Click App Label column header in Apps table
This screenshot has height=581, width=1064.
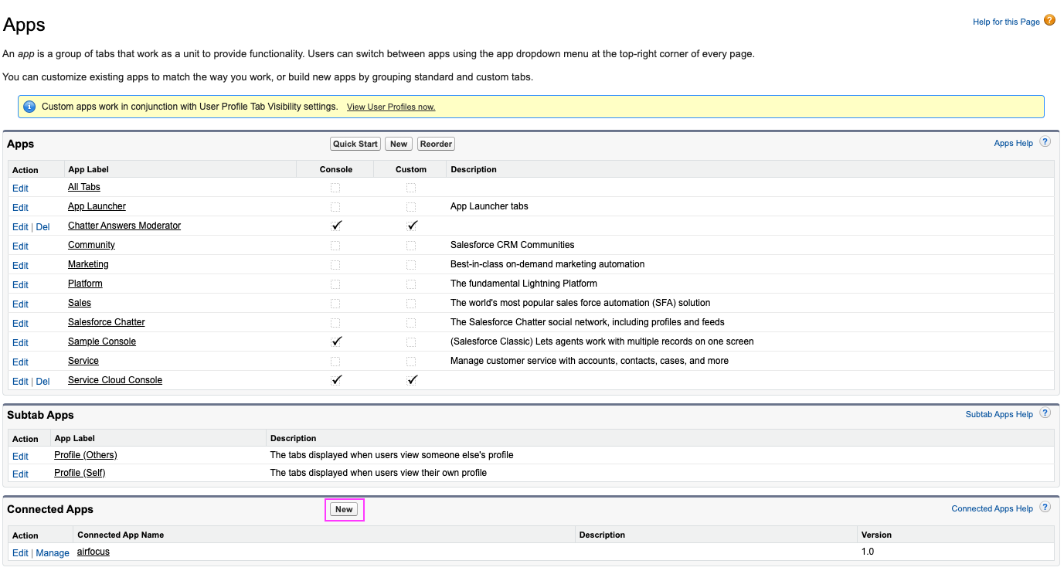click(89, 169)
